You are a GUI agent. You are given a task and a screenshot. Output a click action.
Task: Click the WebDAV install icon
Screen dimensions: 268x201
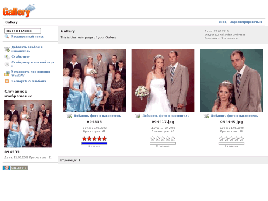click(7, 73)
